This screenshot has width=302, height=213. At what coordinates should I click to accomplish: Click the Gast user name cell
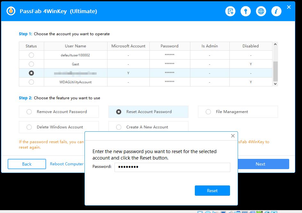[75, 64]
